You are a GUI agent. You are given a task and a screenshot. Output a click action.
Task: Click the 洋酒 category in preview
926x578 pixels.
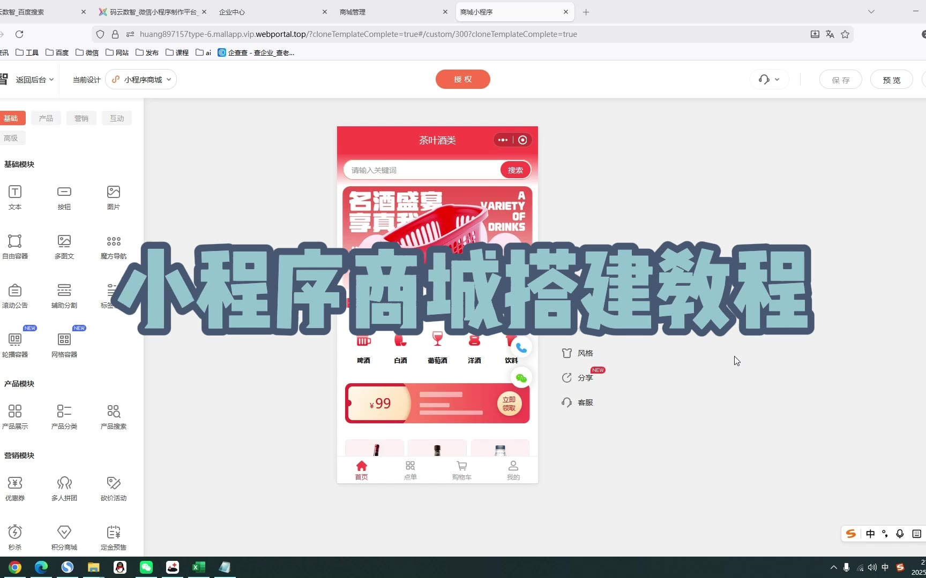point(474,350)
